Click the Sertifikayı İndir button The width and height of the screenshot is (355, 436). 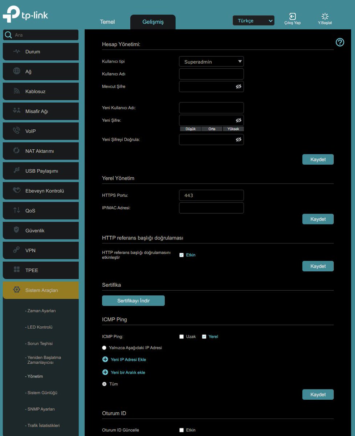[x=133, y=301]
